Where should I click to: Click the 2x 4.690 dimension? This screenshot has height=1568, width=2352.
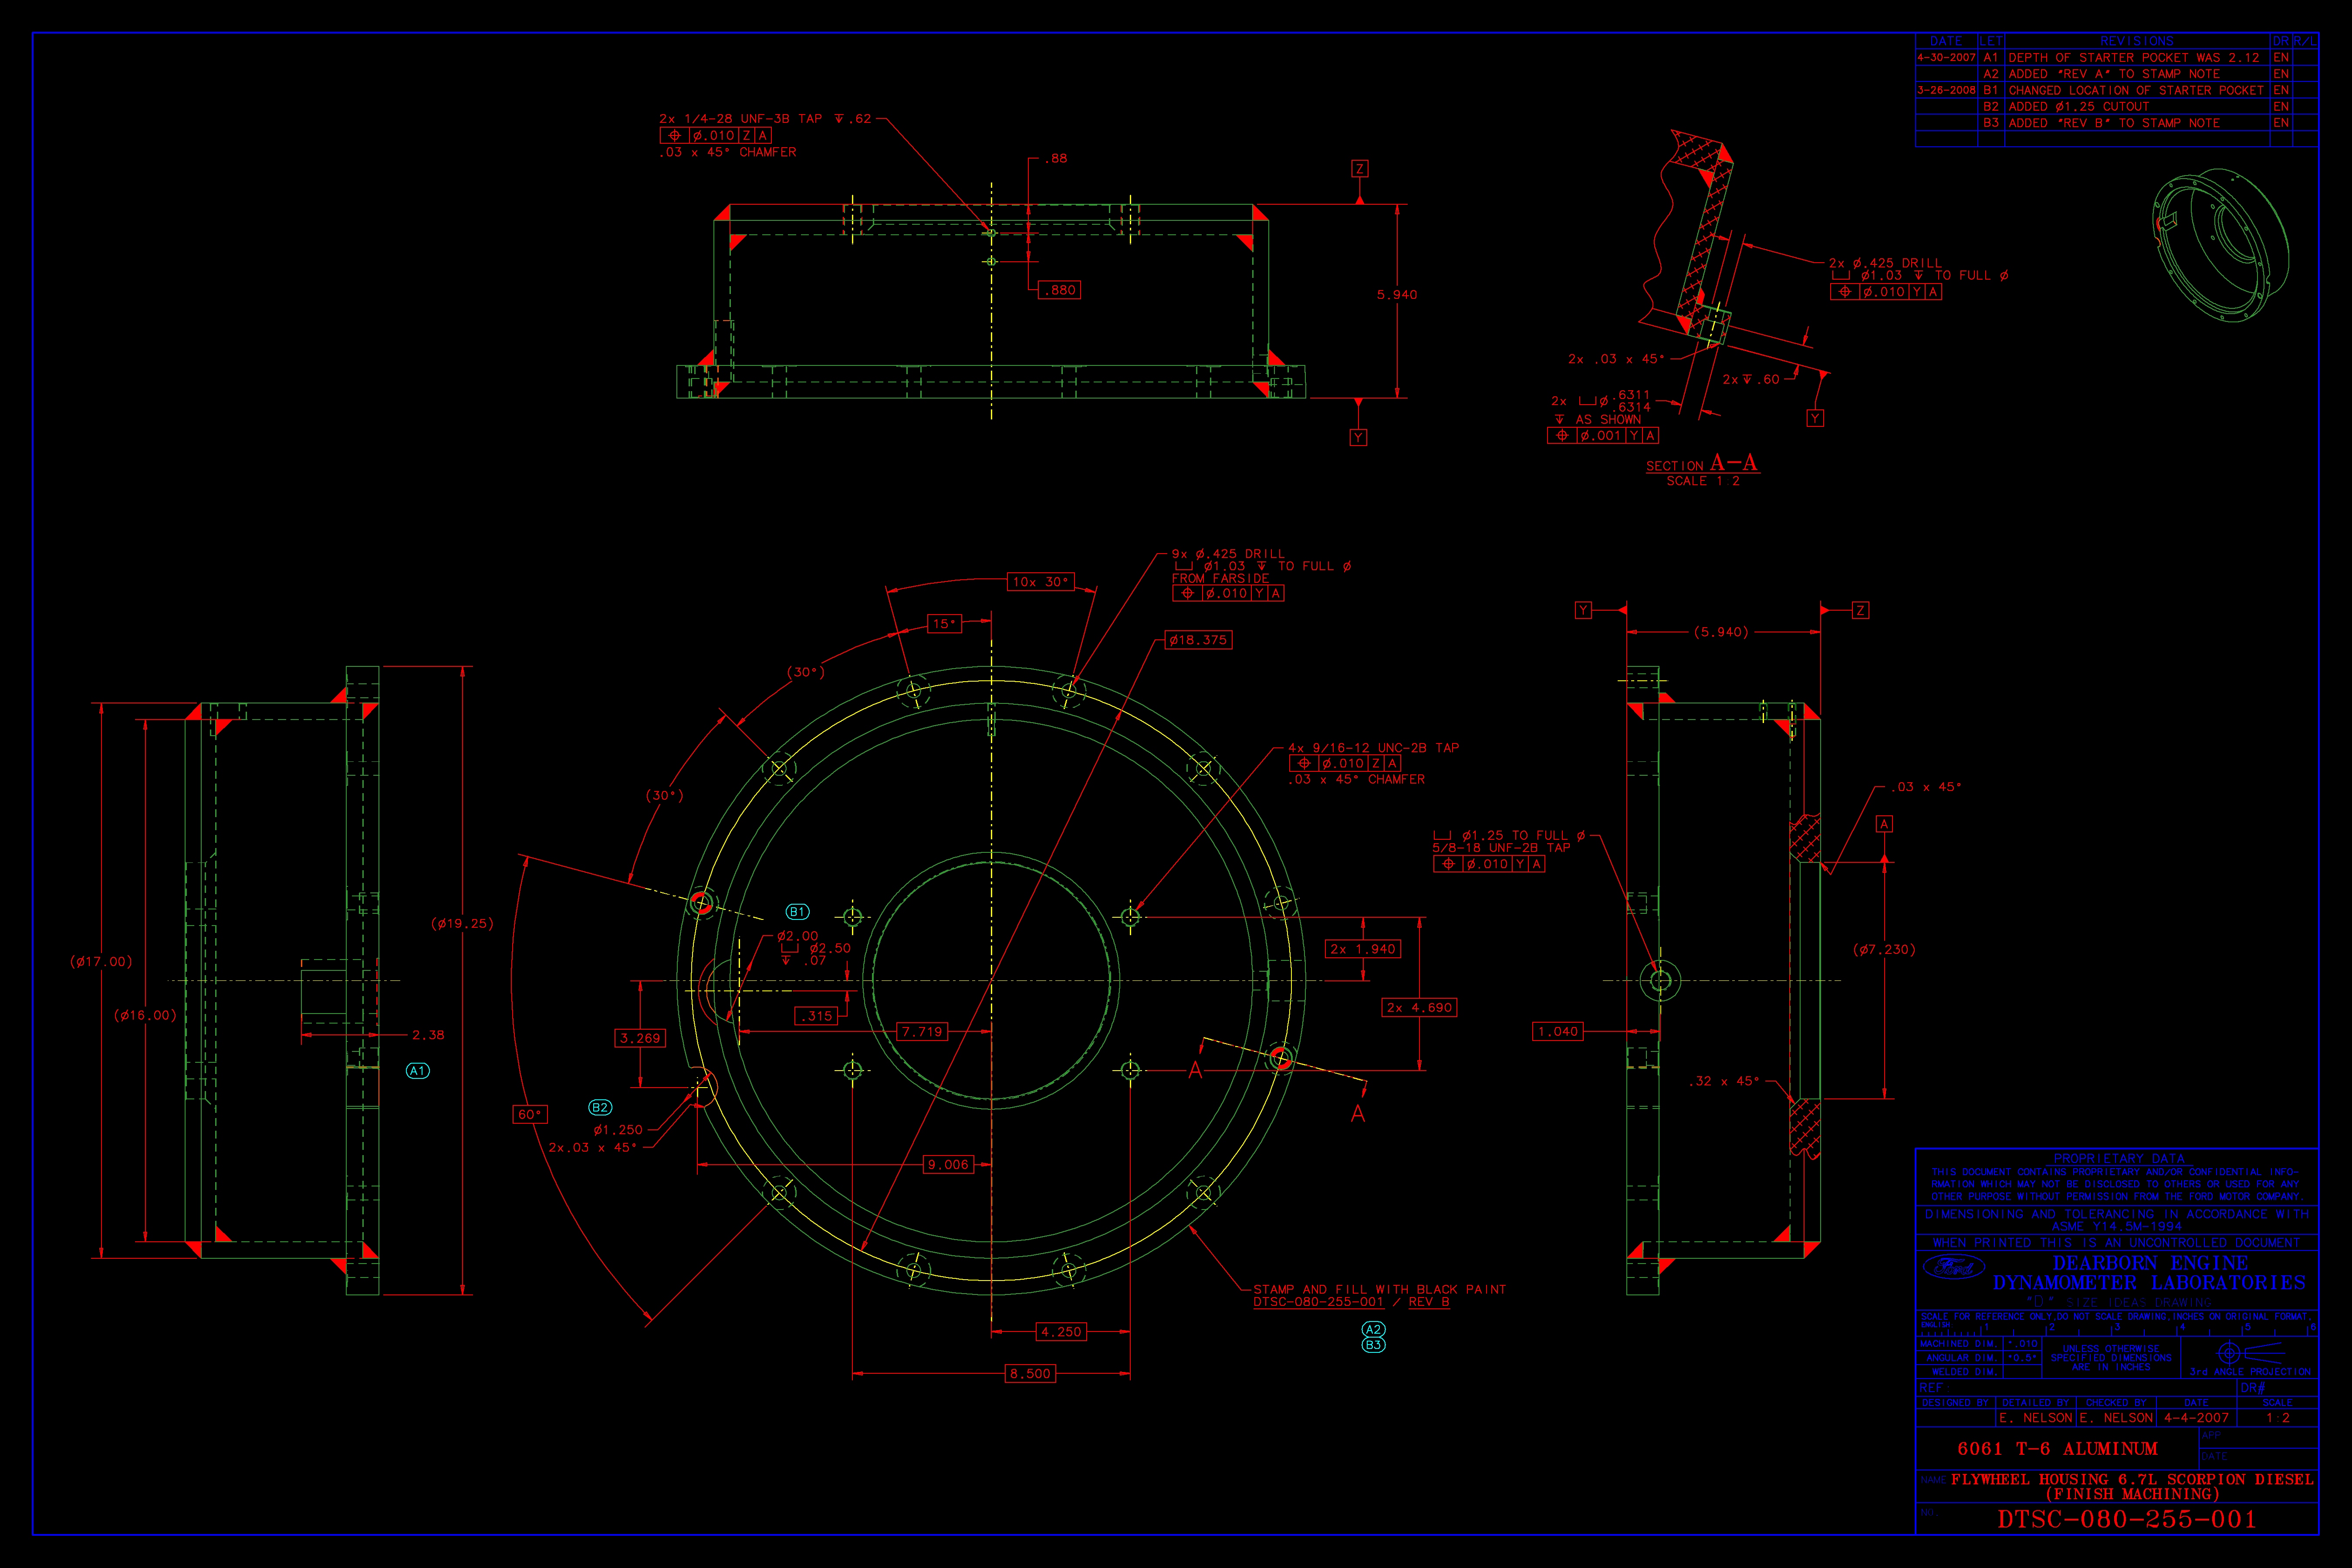(x=1419, y=1007)
